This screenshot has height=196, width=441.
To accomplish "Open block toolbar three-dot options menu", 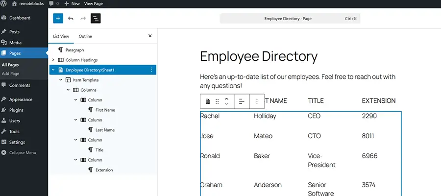I will coord(257,101).
